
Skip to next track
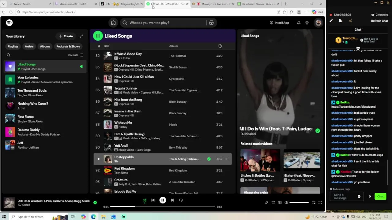[172, 200]
